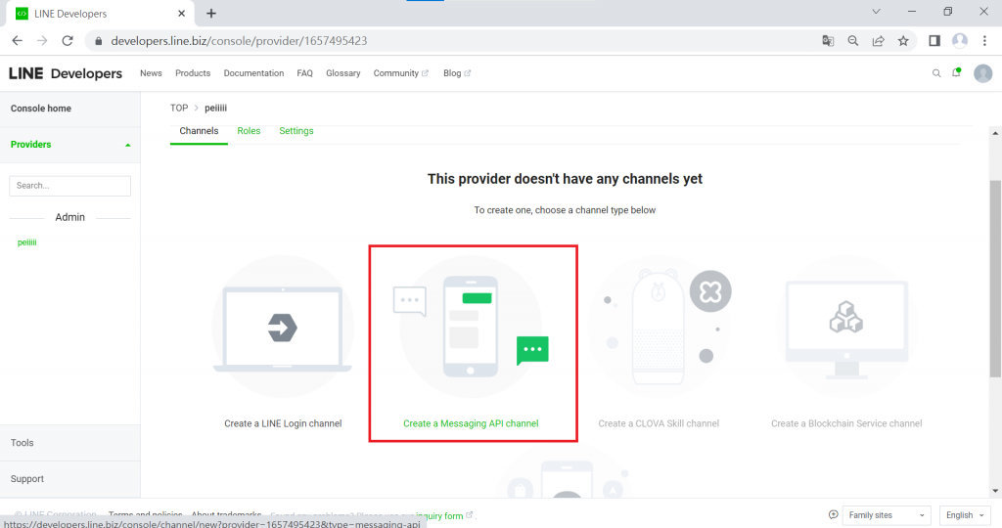The width and height of the screenshot is (1002, 528).
Task: Open the Chrome three-dot menu
Action: 984,41
